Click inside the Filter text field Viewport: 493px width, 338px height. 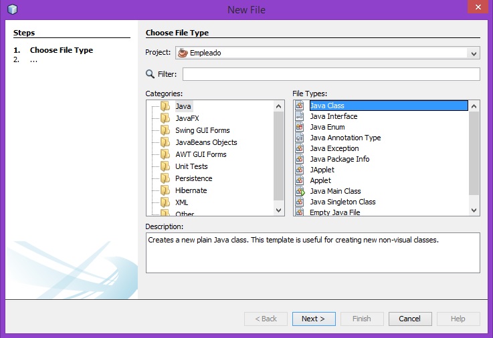point(330,74)
